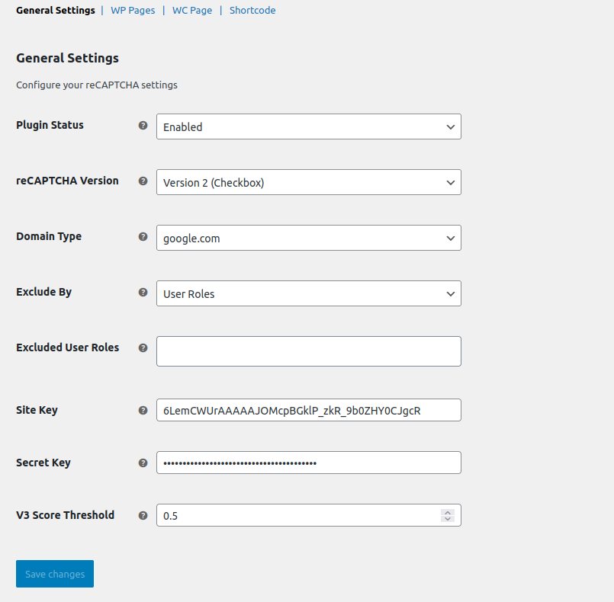
Task: Expand the Exclude By dropdown
Action: [308, 293]
